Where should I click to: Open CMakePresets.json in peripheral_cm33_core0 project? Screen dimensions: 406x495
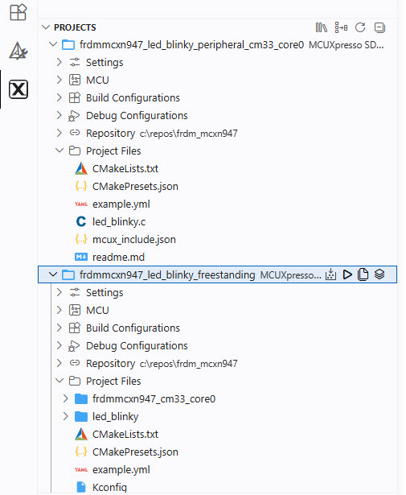pos(135,186)
